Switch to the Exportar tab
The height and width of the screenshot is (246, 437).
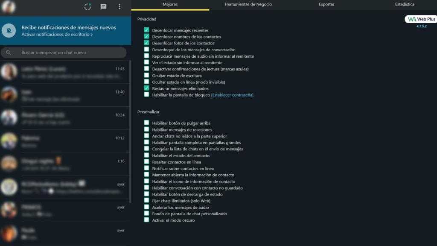click(326, 4)
